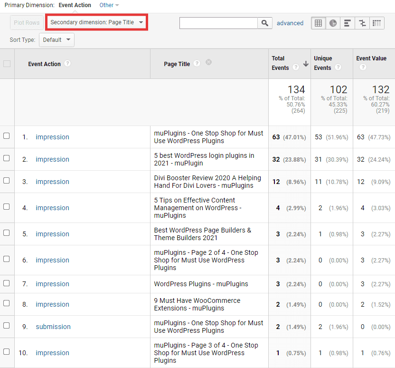Click Unique Events value 31 (30.39%)
Image resolution: width=395 pixels, height=368 pixels.
pos(331,159)
